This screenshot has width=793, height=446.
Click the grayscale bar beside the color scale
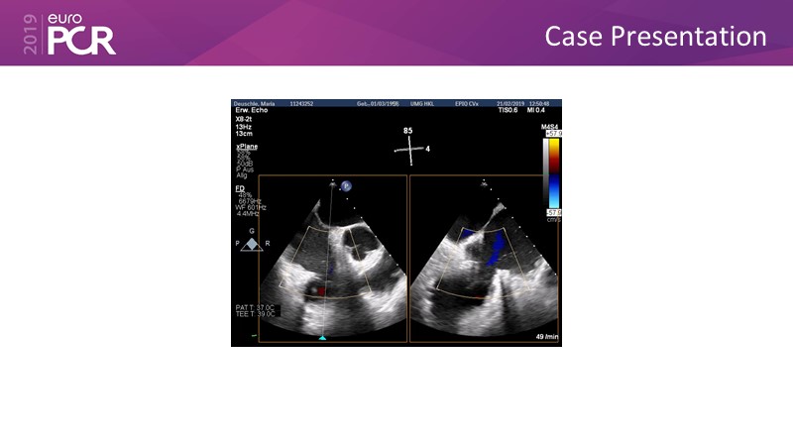545,172
